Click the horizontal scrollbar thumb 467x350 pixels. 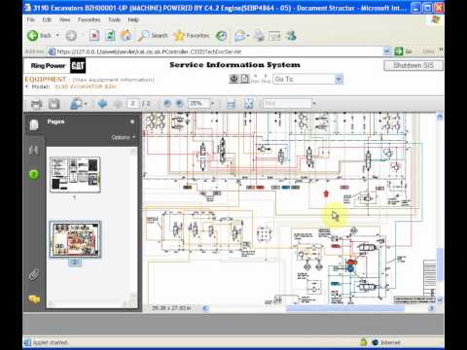pos(345,308)
